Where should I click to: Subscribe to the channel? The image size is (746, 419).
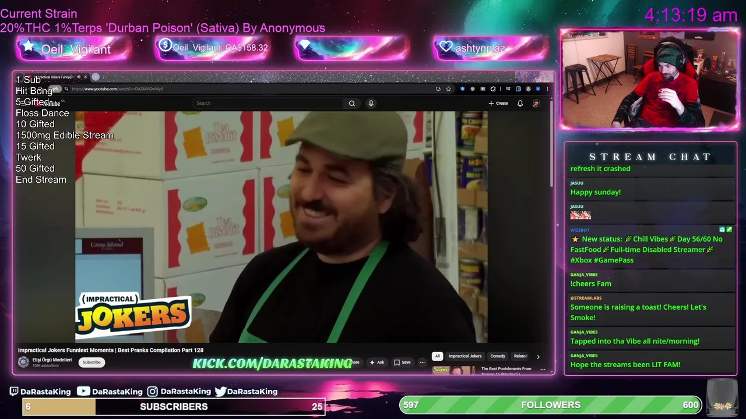pyautogui.click(x=92, y=362)
